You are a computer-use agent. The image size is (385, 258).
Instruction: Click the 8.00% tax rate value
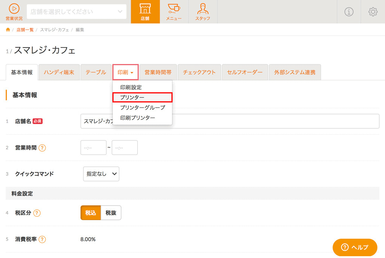tap(88, 239)
